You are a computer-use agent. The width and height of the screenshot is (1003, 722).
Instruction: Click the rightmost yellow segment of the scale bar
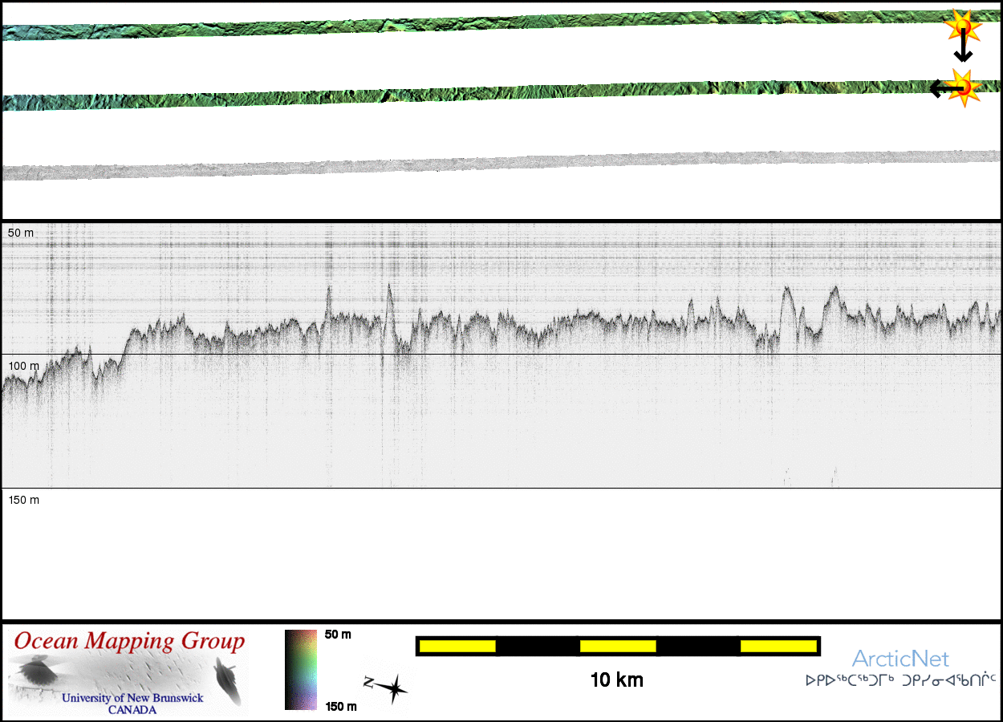tap(778, 646)
